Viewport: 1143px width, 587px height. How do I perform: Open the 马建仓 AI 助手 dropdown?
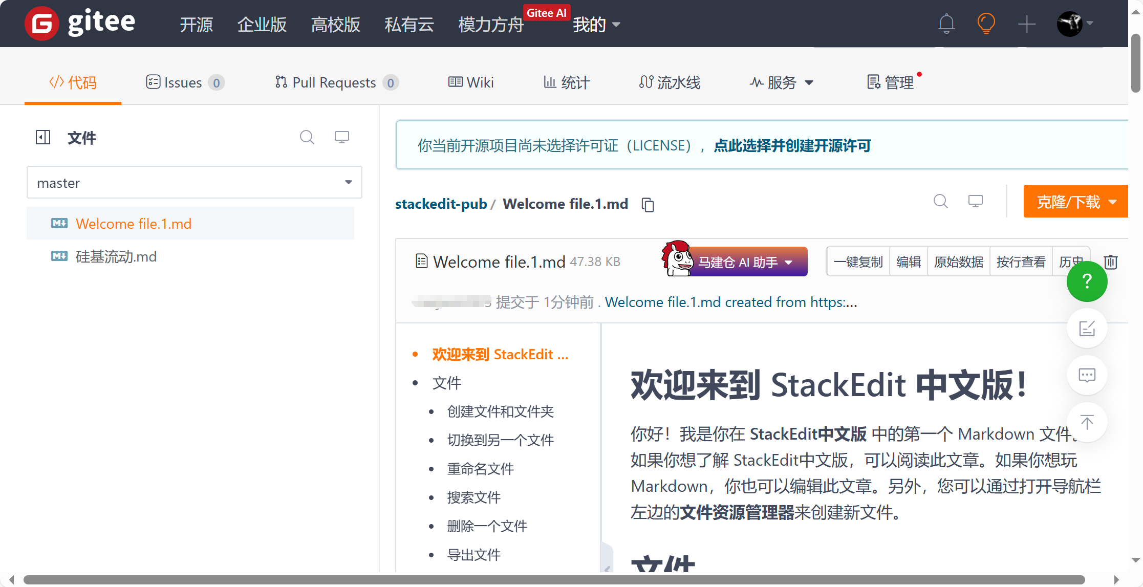point(746,262)
